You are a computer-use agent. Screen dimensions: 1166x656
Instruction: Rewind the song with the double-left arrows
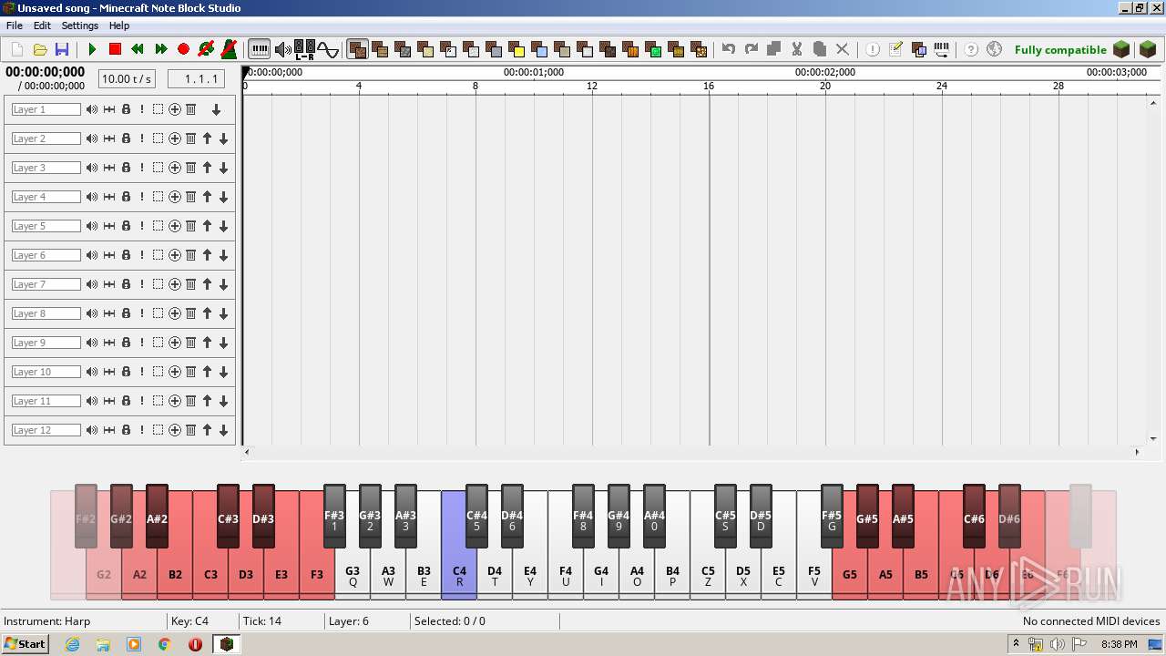[x=138, y=49]
